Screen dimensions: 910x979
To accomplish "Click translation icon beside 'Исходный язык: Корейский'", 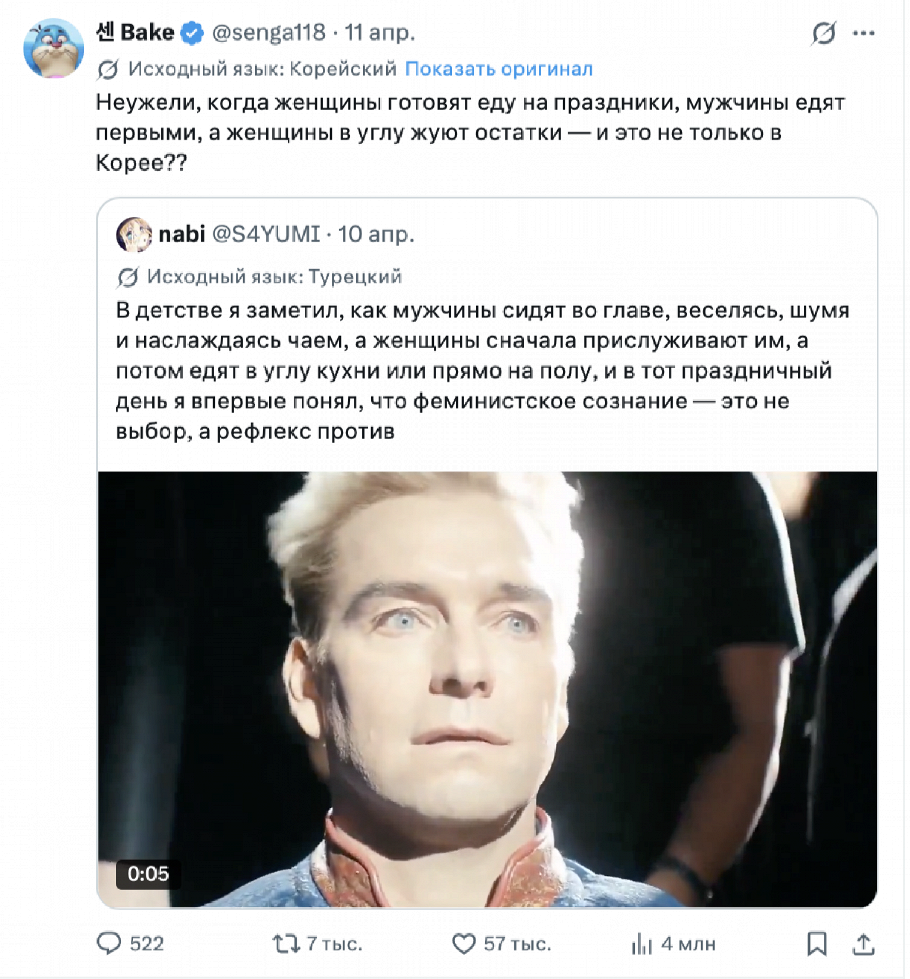I will point(108,70).
